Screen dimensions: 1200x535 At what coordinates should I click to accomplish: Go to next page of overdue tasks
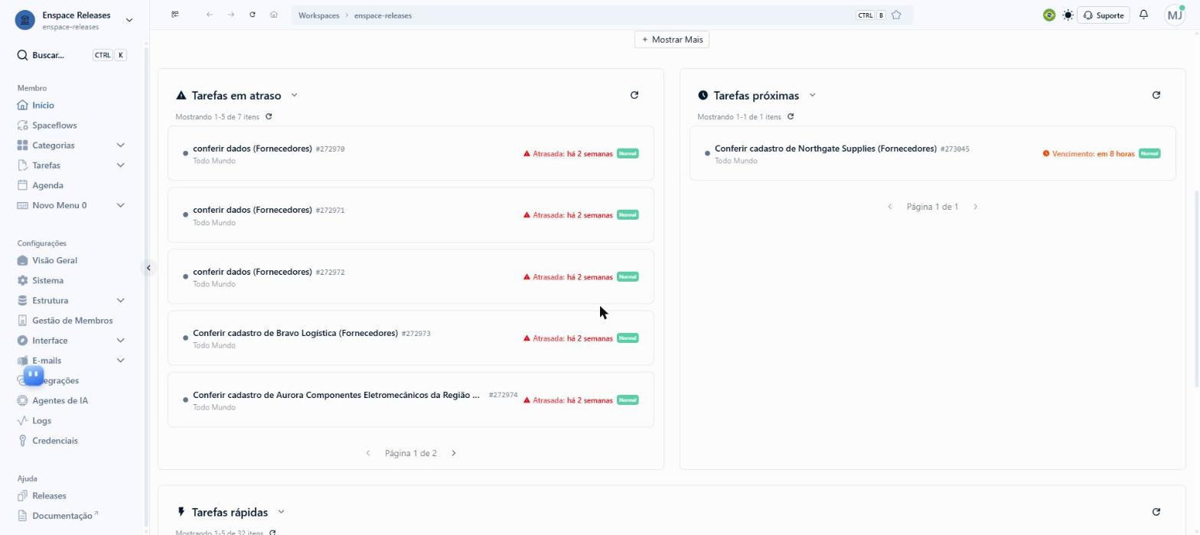pyautogui.click(x=454, y=453)
